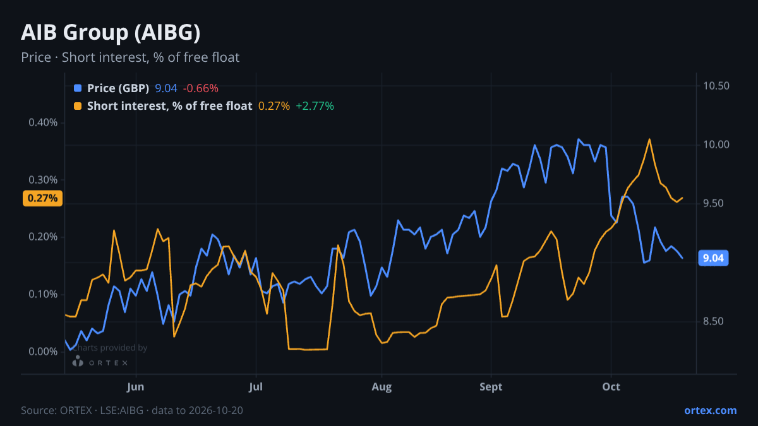
Task: Click the 0.00% left axis label
Action: click(43, 352)
